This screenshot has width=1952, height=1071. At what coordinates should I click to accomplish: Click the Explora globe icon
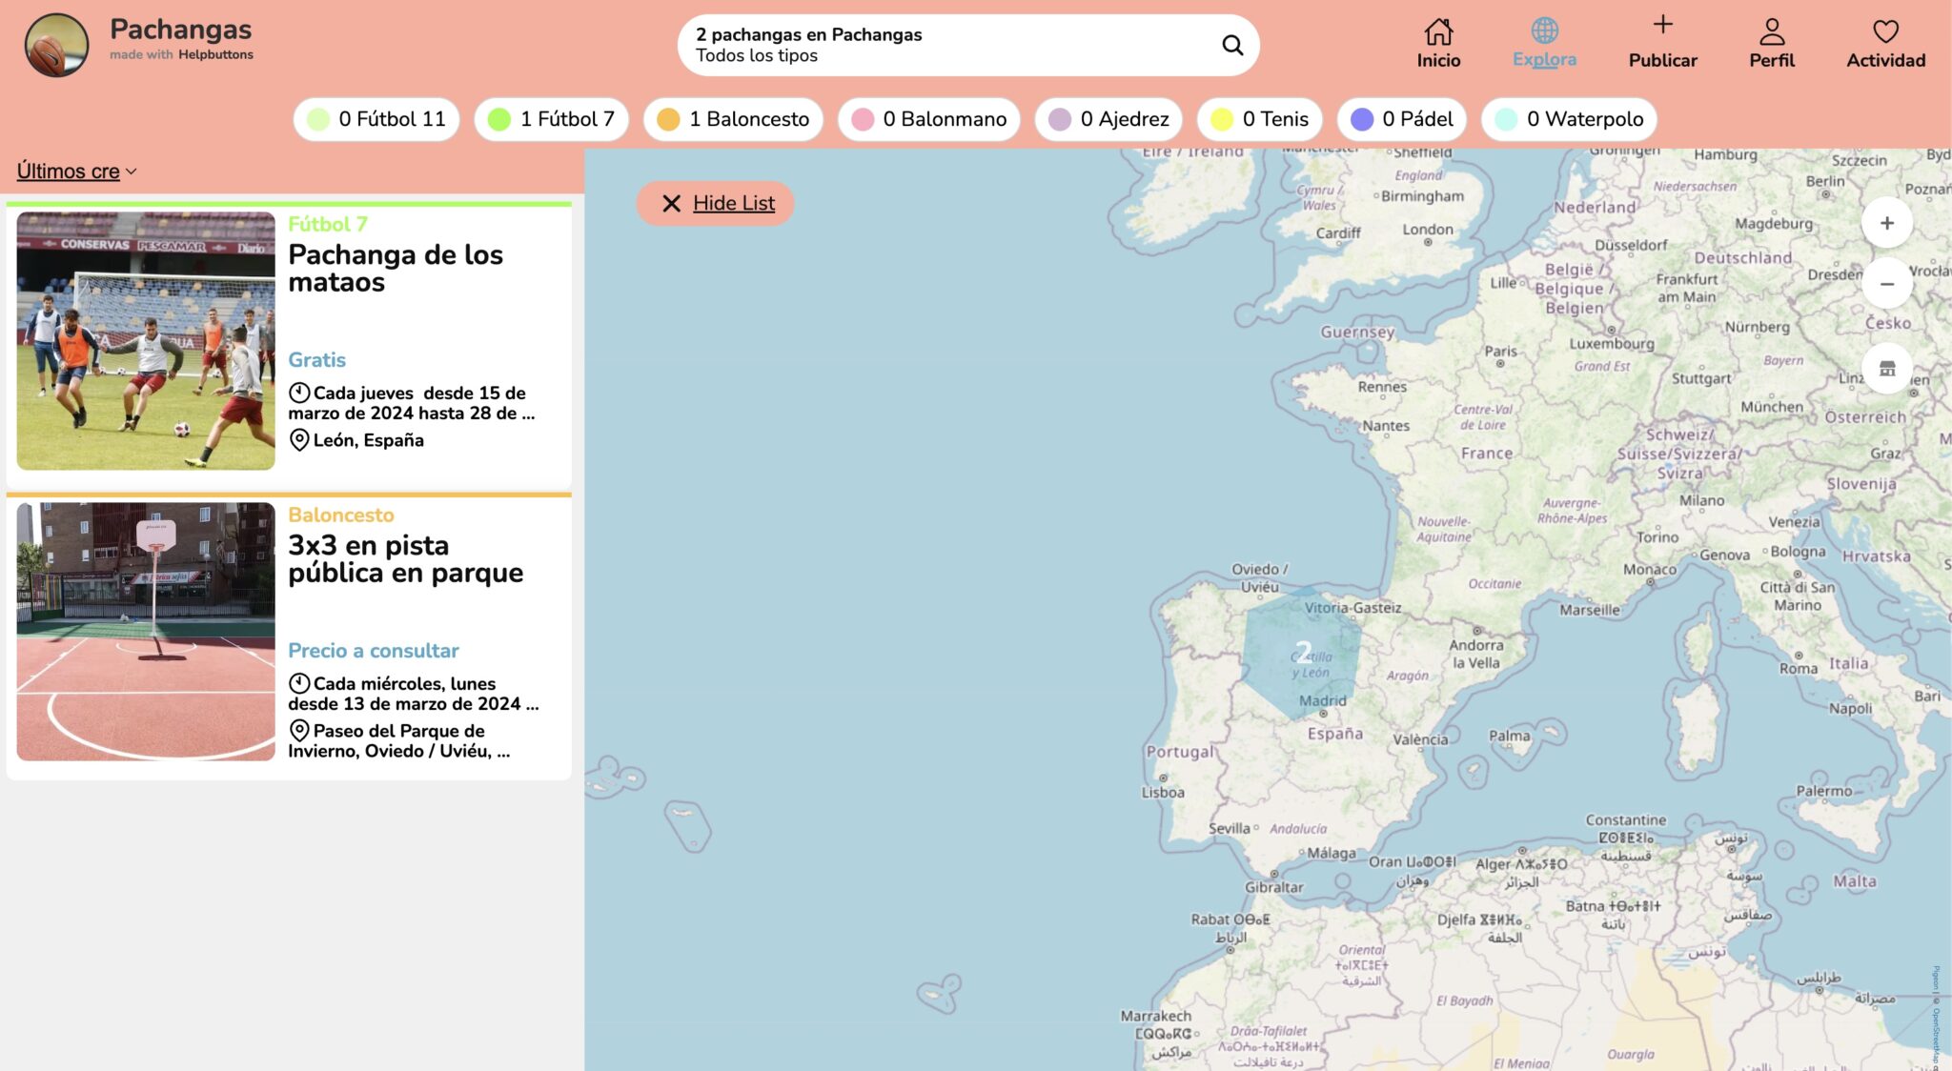1544,29
